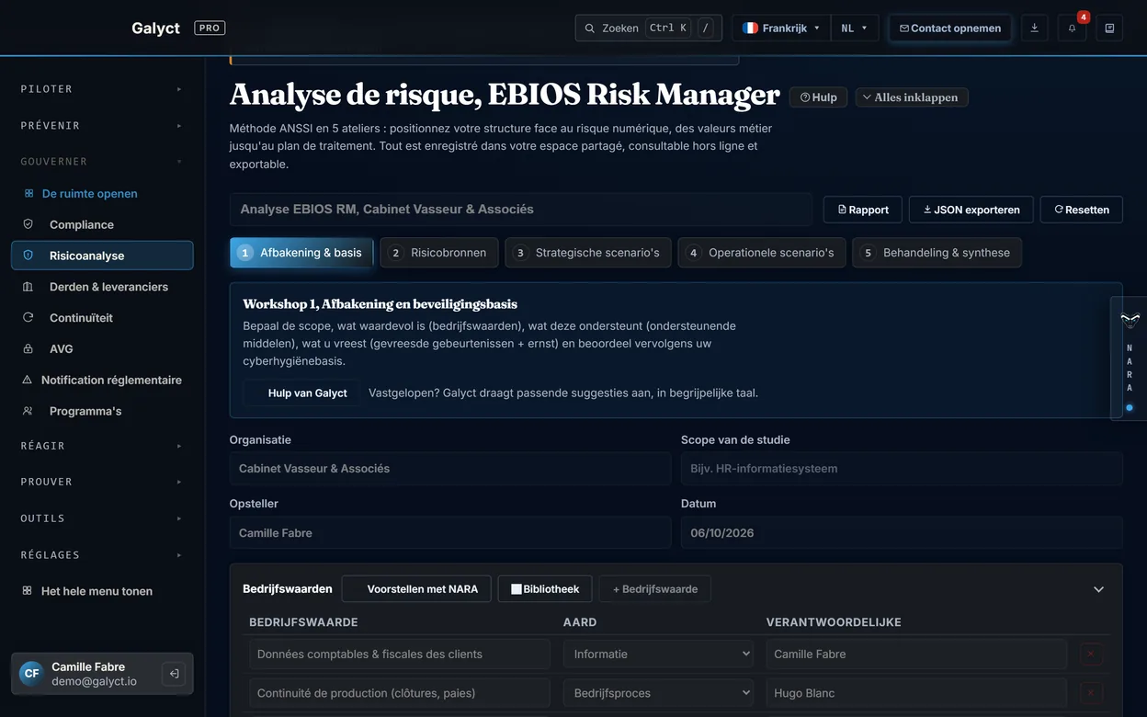This screenshot has width=1147, height=717.
Task: Click the Alles inklappen button
Action: click(912, 97)
